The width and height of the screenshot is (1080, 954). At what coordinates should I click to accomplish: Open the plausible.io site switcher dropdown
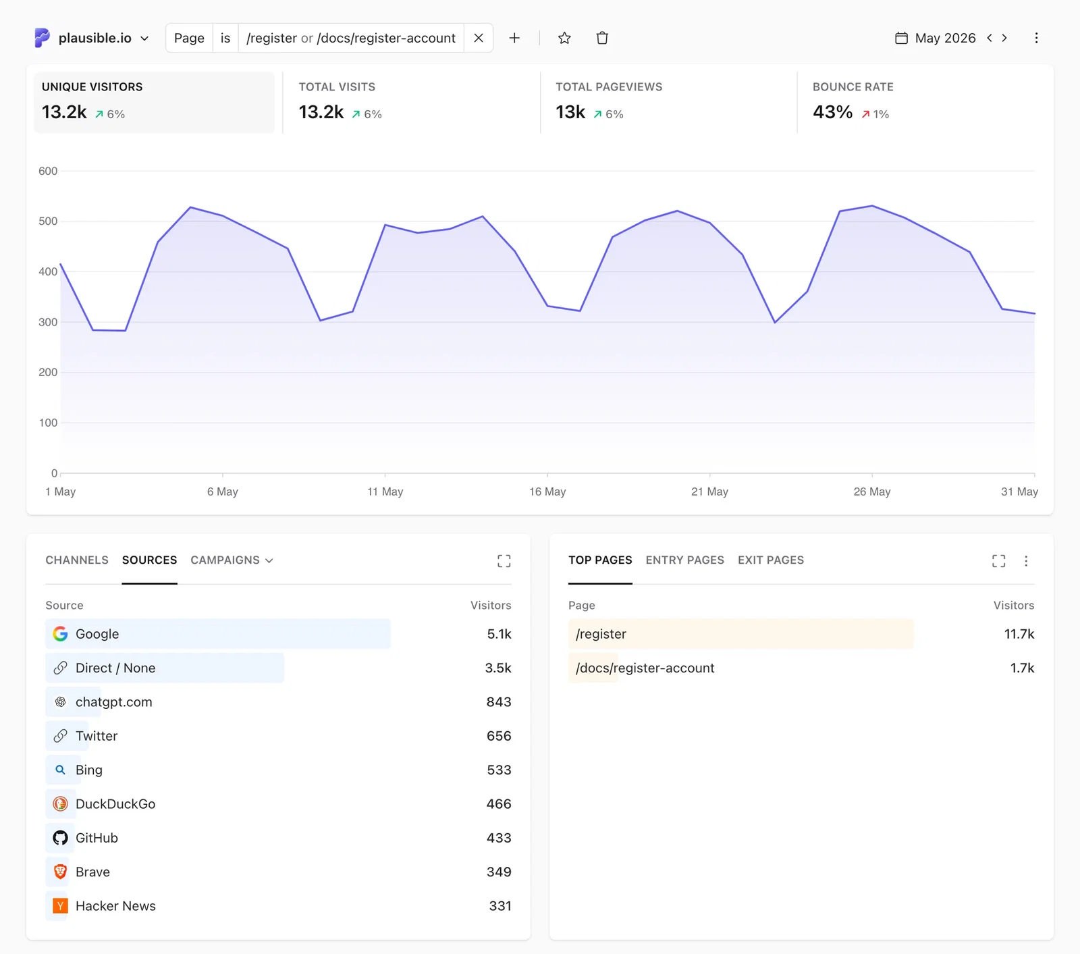pos(92,38)
